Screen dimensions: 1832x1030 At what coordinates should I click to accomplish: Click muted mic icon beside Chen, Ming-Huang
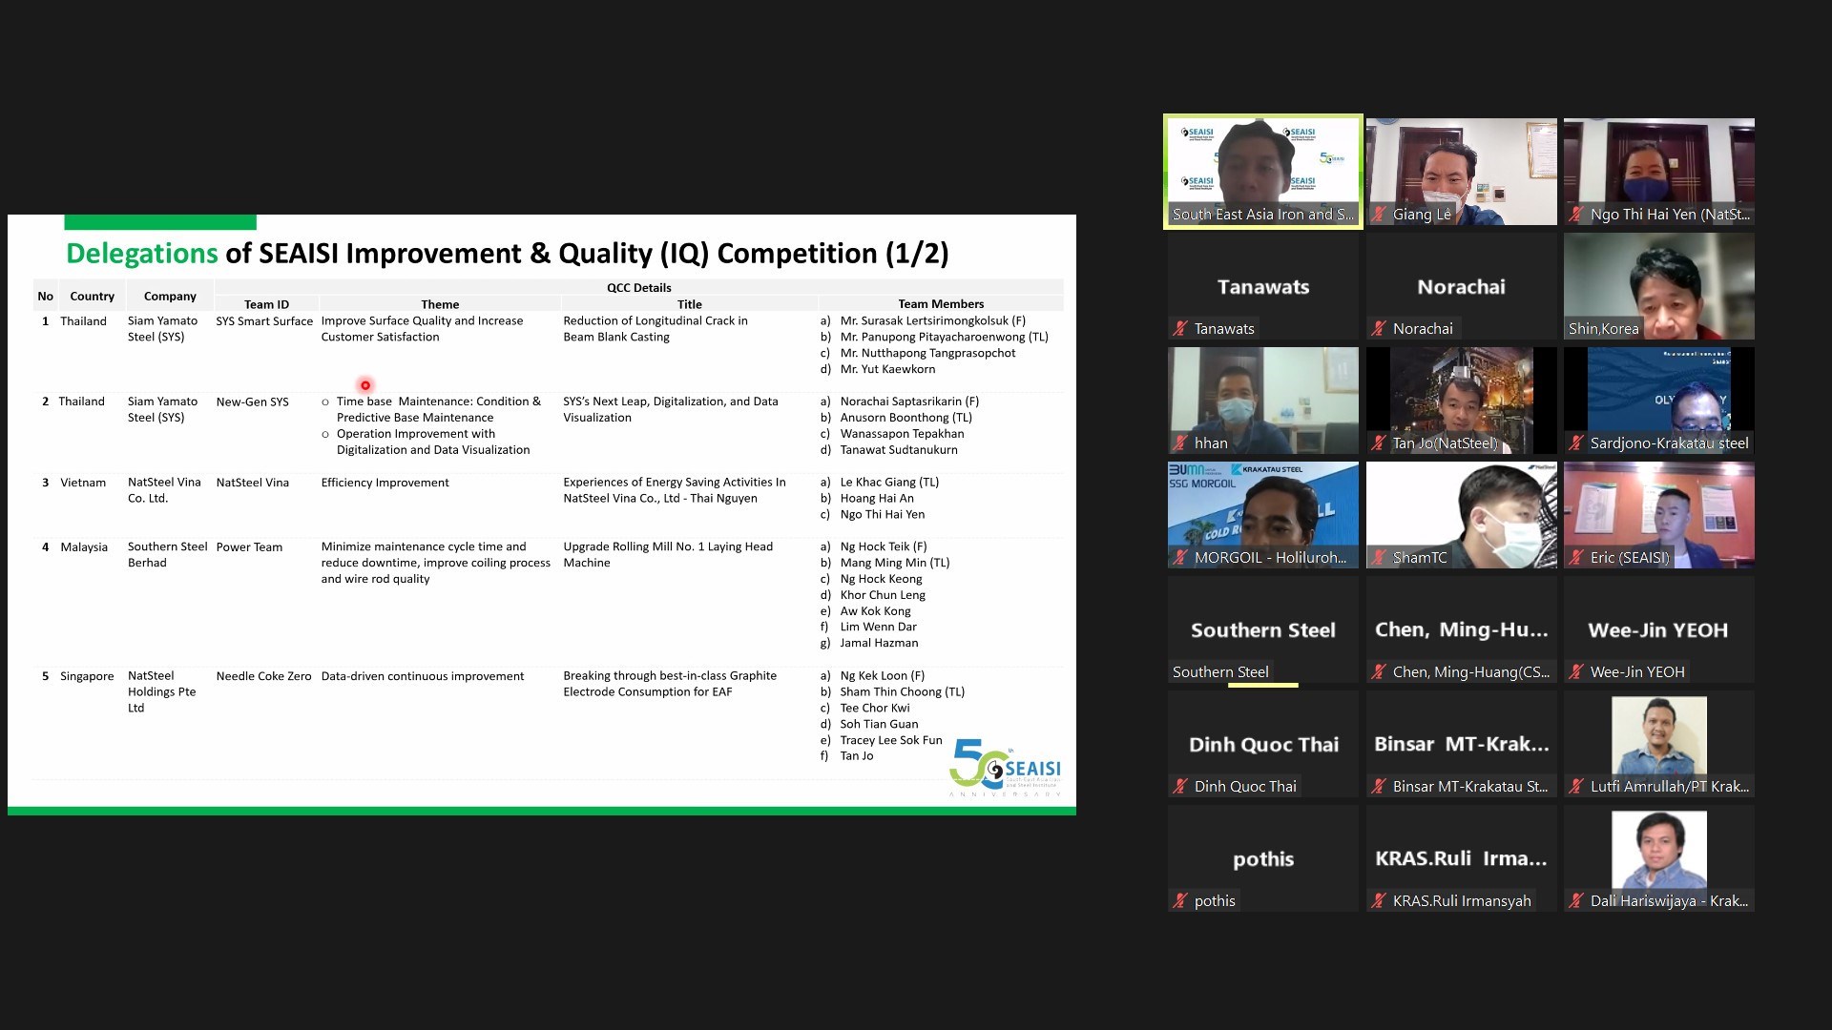click(1379, 672)
